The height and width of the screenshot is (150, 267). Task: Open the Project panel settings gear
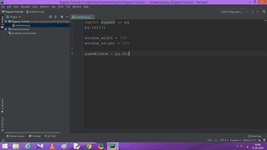62,17
